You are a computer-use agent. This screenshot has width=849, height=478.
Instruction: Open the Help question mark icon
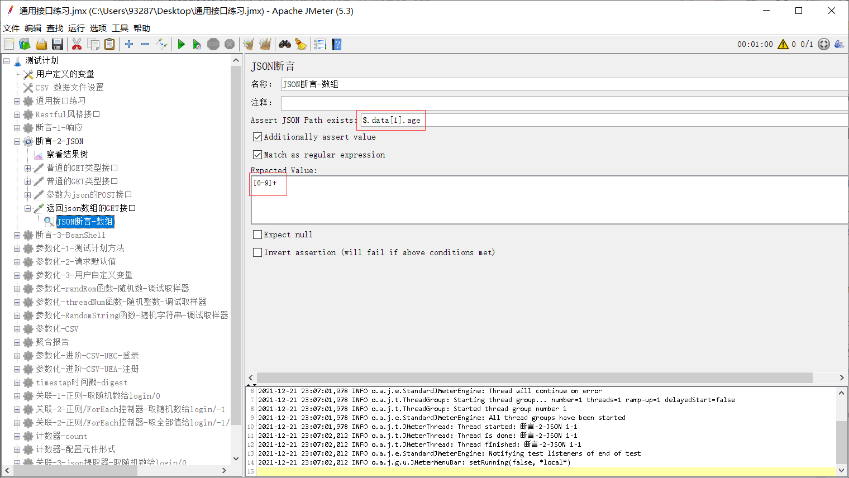pyautogui.click(x=336, y=44)
